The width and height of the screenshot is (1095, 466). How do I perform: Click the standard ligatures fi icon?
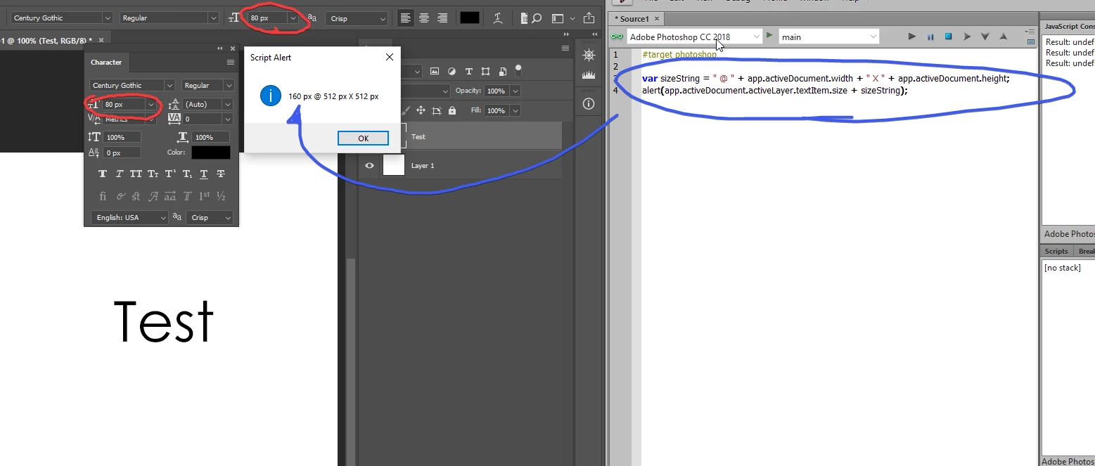click(x=103, y=196)
